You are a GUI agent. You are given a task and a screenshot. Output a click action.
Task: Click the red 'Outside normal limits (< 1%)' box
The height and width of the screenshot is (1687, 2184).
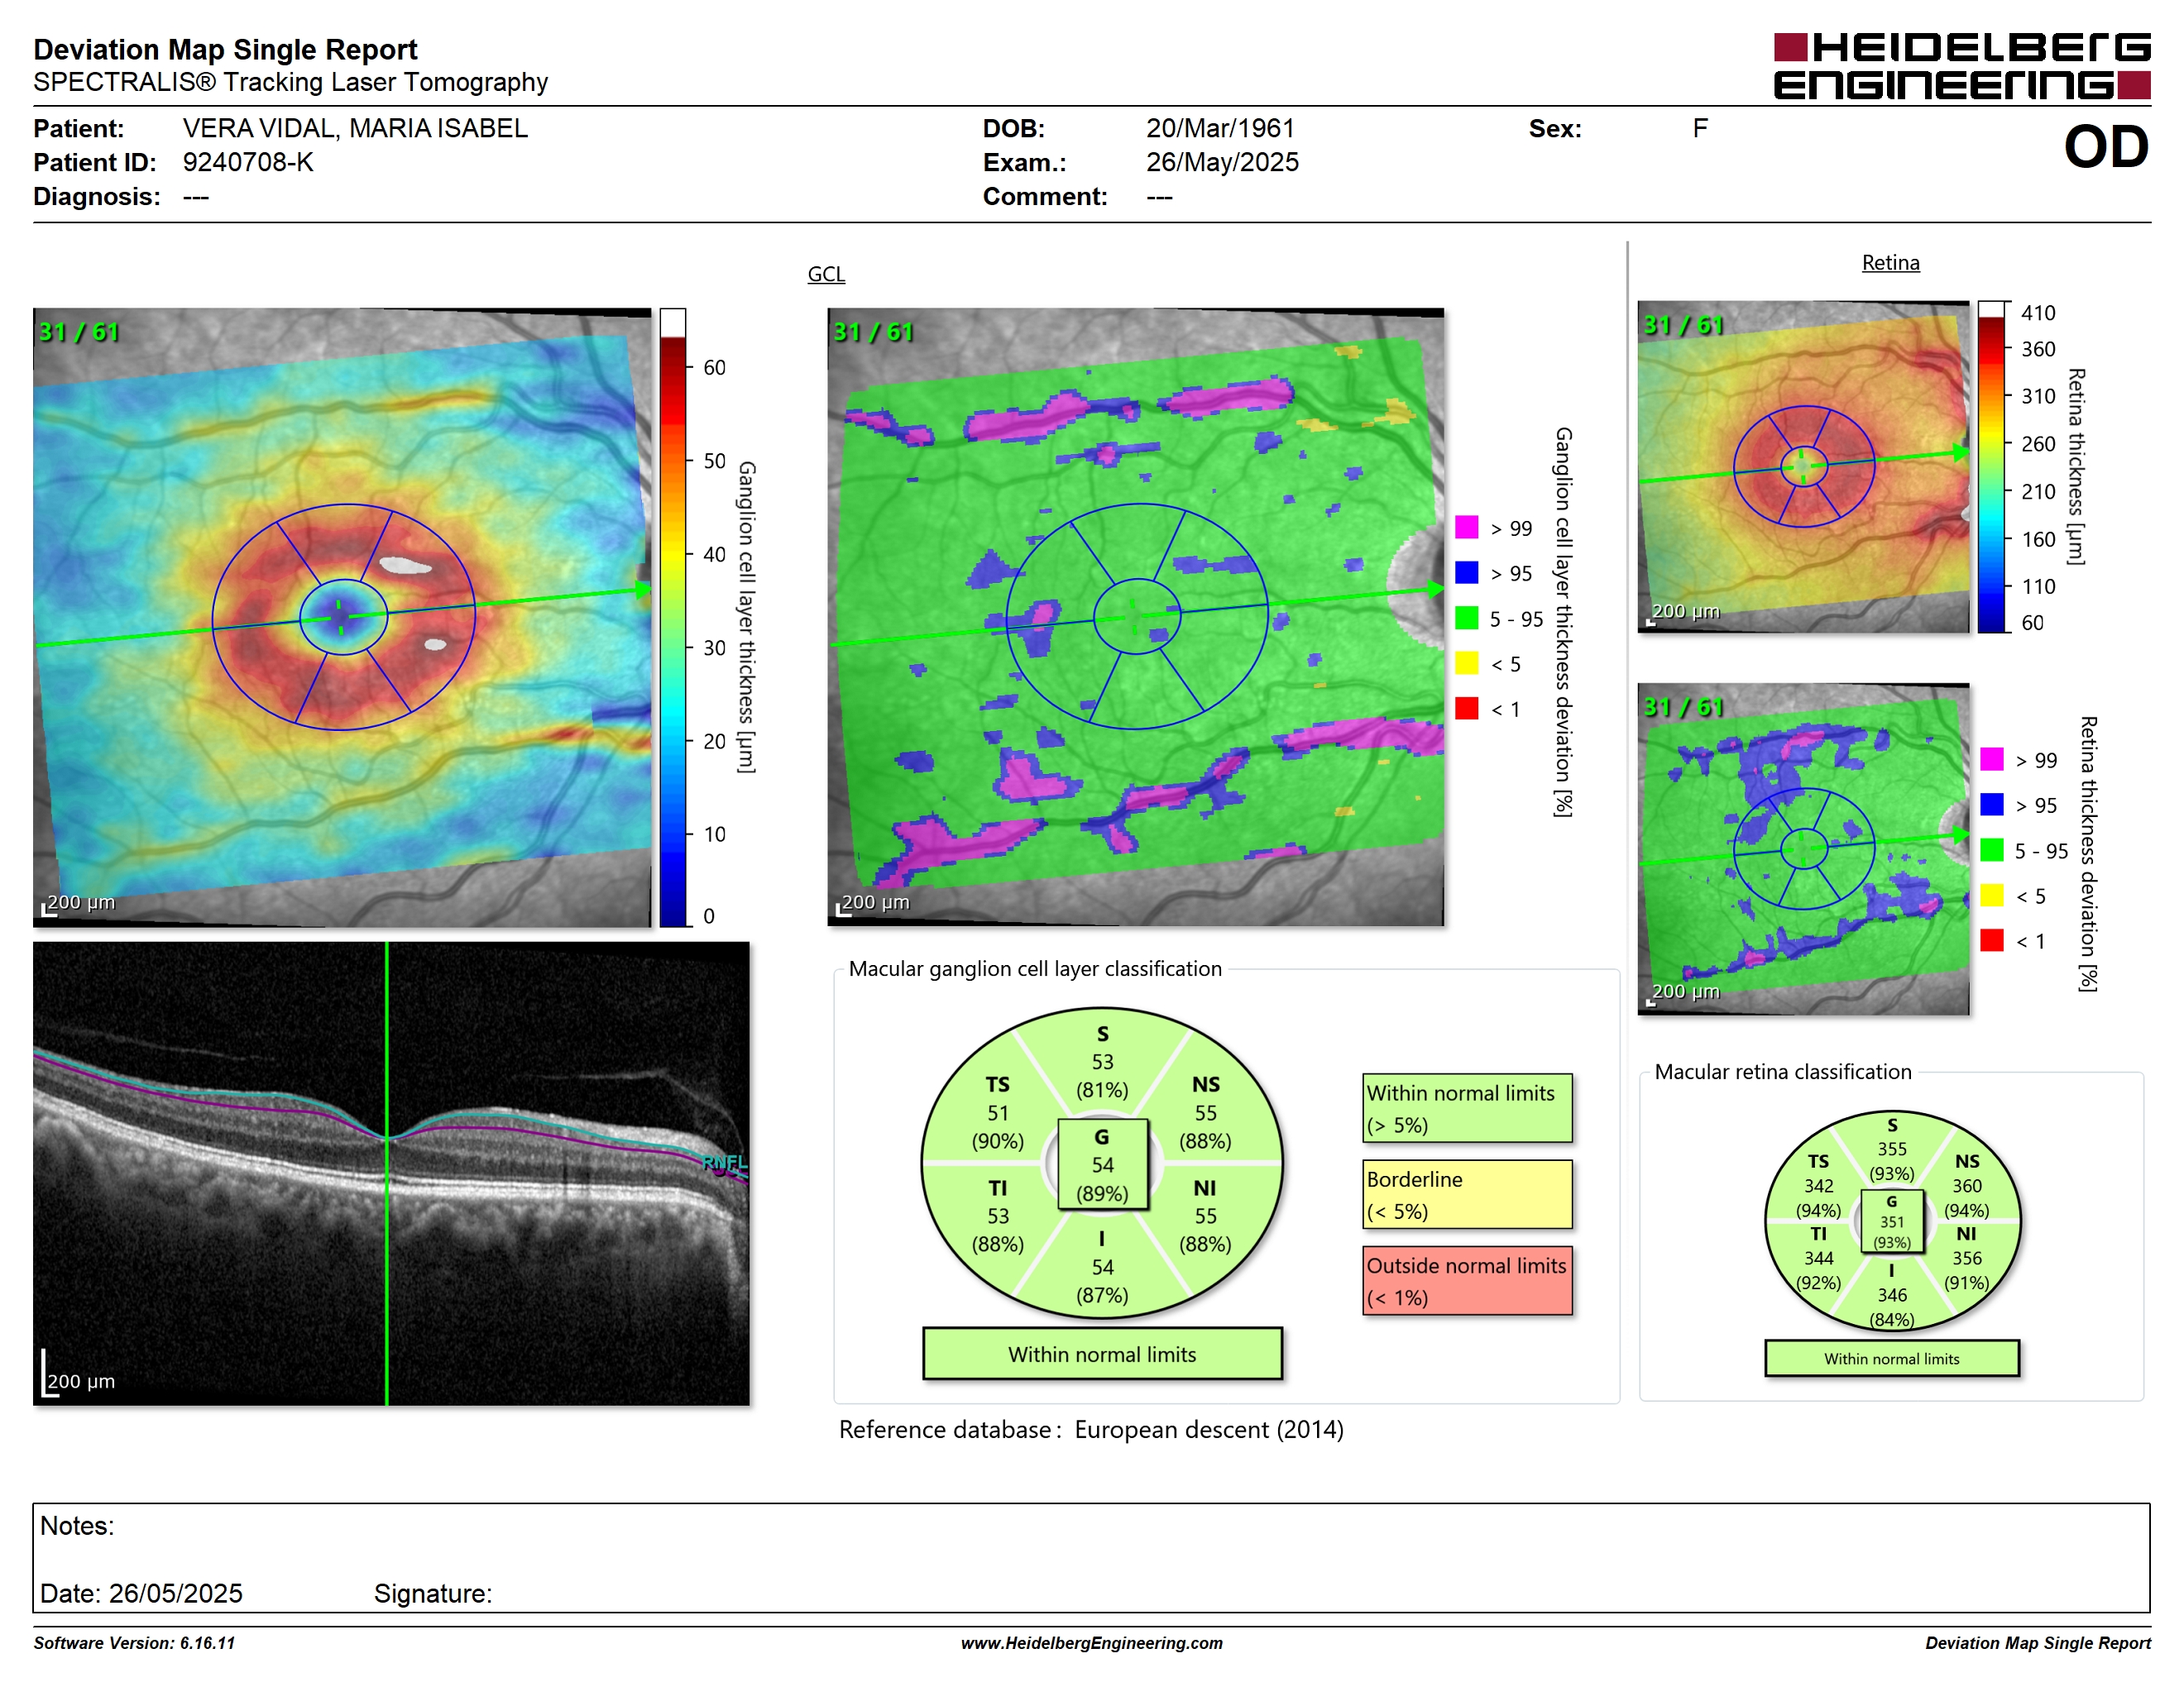1467,1280
